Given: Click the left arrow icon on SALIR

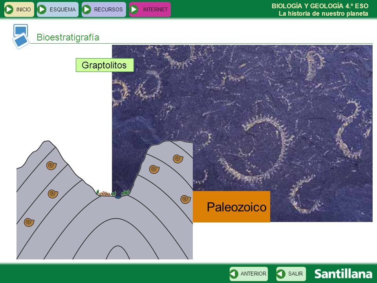Looking at the screenshot, I should 281,274.
